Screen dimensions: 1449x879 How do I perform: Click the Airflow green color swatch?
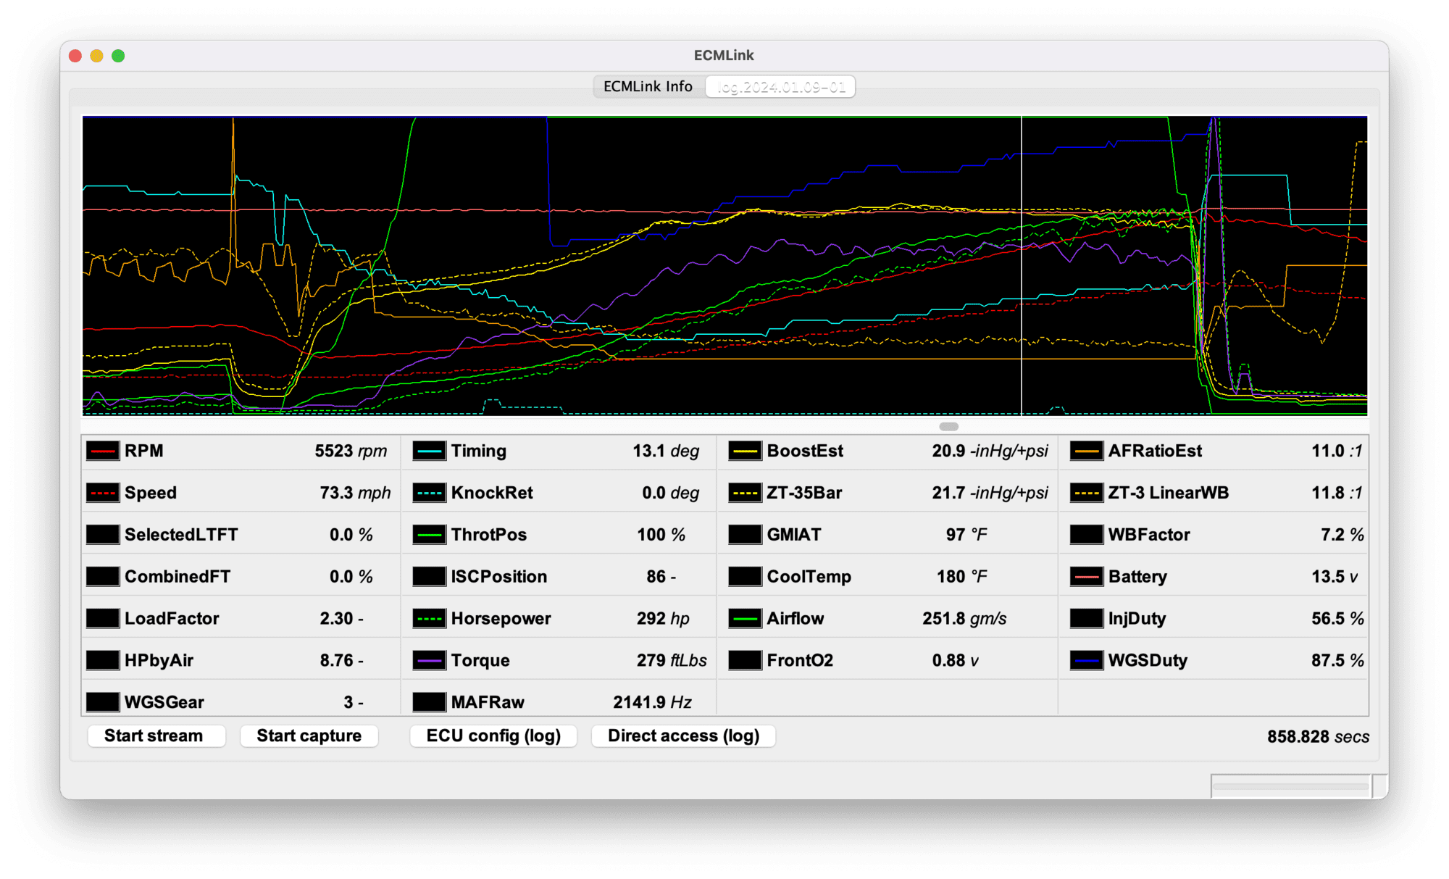click(x=745, y=618)
